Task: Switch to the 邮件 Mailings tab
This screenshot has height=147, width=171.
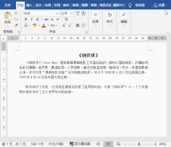Action: (66, 5)
